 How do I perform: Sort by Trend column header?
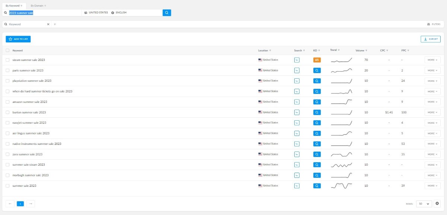[335, 50]
